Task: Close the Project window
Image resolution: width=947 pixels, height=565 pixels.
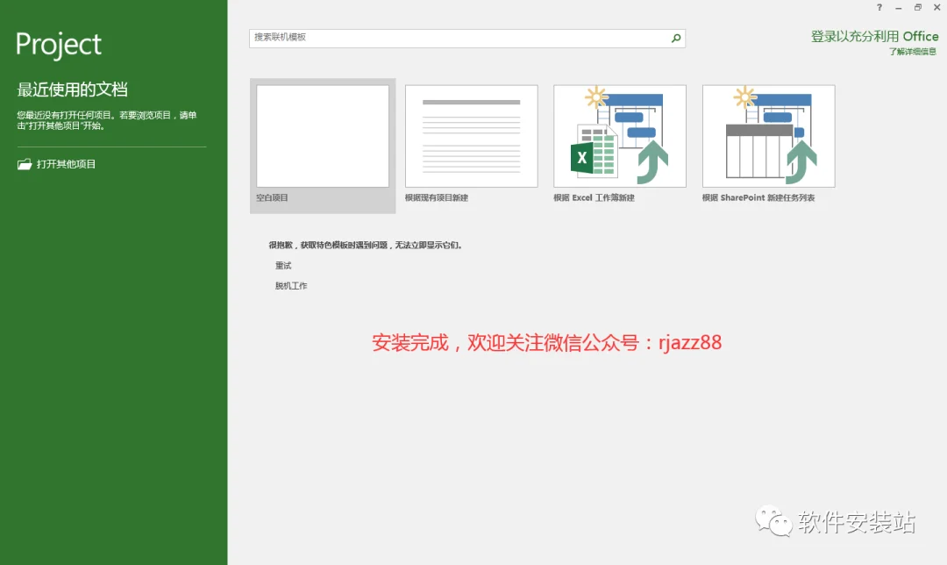Action: coord(937,7)
